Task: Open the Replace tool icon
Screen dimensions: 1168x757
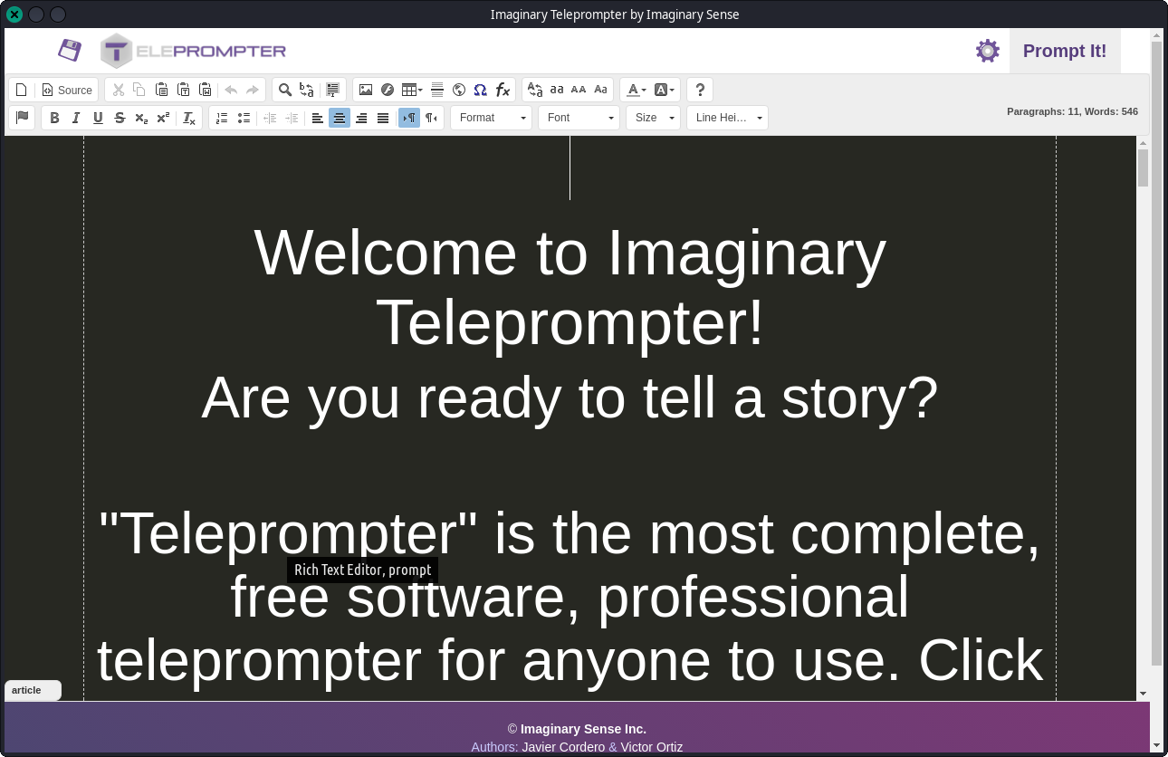Action: (307, 90)
